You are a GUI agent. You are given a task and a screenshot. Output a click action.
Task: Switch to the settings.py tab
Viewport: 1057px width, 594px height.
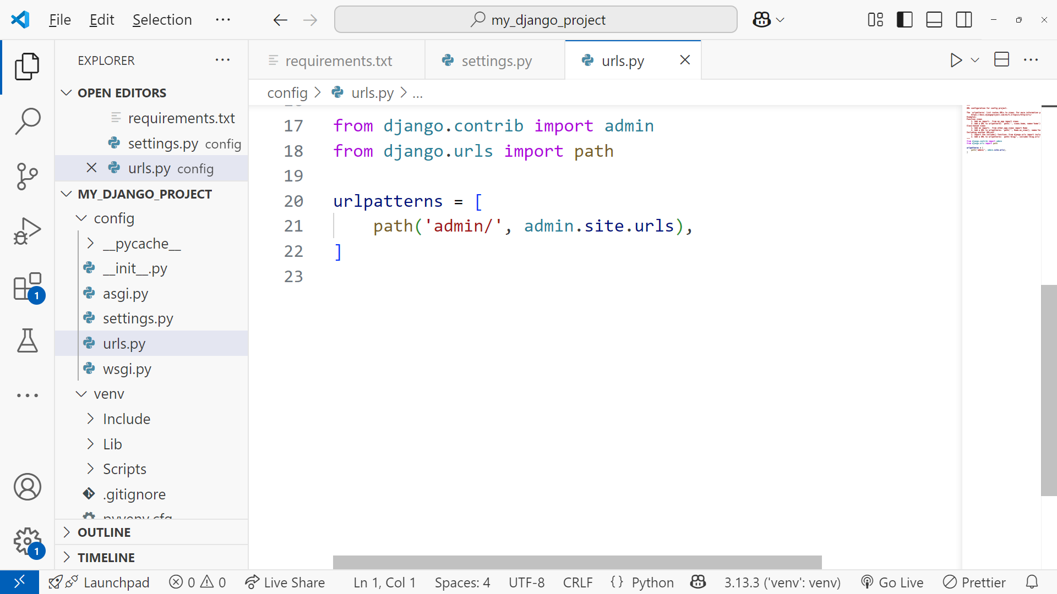[x=495, y=61]
